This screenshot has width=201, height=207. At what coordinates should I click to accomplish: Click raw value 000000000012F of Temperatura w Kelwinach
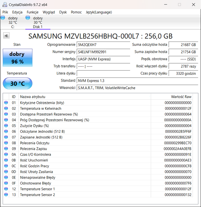(x=178, y=108)
